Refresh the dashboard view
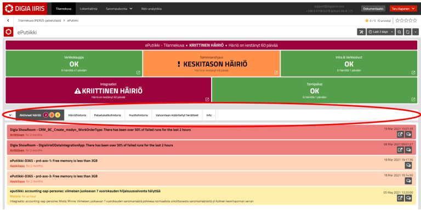Image resolution: width=421 pixels, height=210 pixels. (x=408, y=32)
